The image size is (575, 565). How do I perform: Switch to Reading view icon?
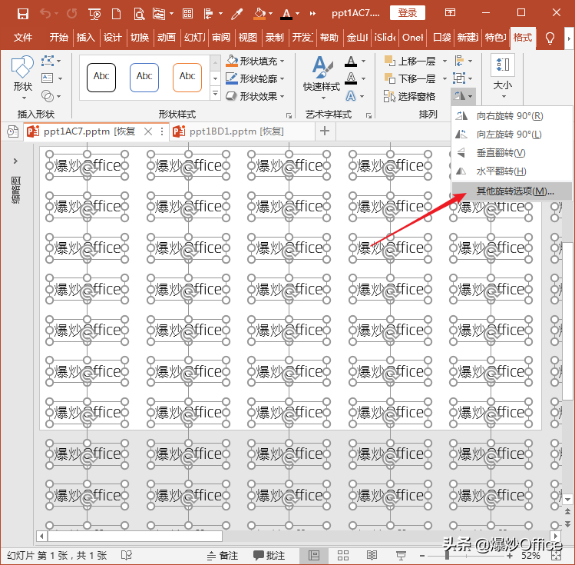tap(372, 556)
